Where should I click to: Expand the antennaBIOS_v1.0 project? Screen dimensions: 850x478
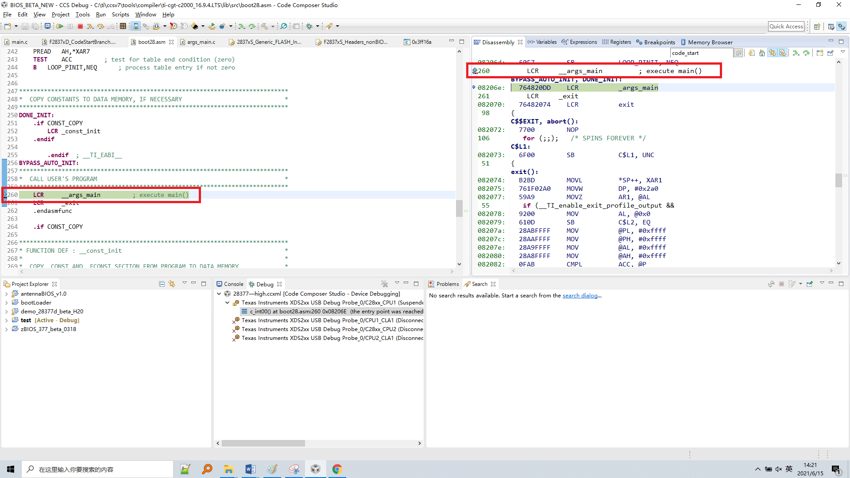pyautogui.click(x=6, y=294)
